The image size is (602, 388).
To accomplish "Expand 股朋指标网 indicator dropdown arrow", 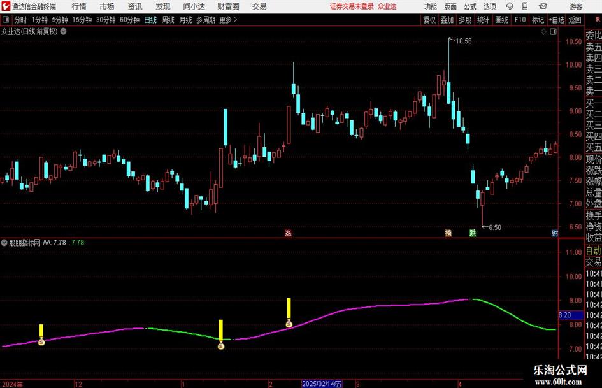I will coord(4,243).
